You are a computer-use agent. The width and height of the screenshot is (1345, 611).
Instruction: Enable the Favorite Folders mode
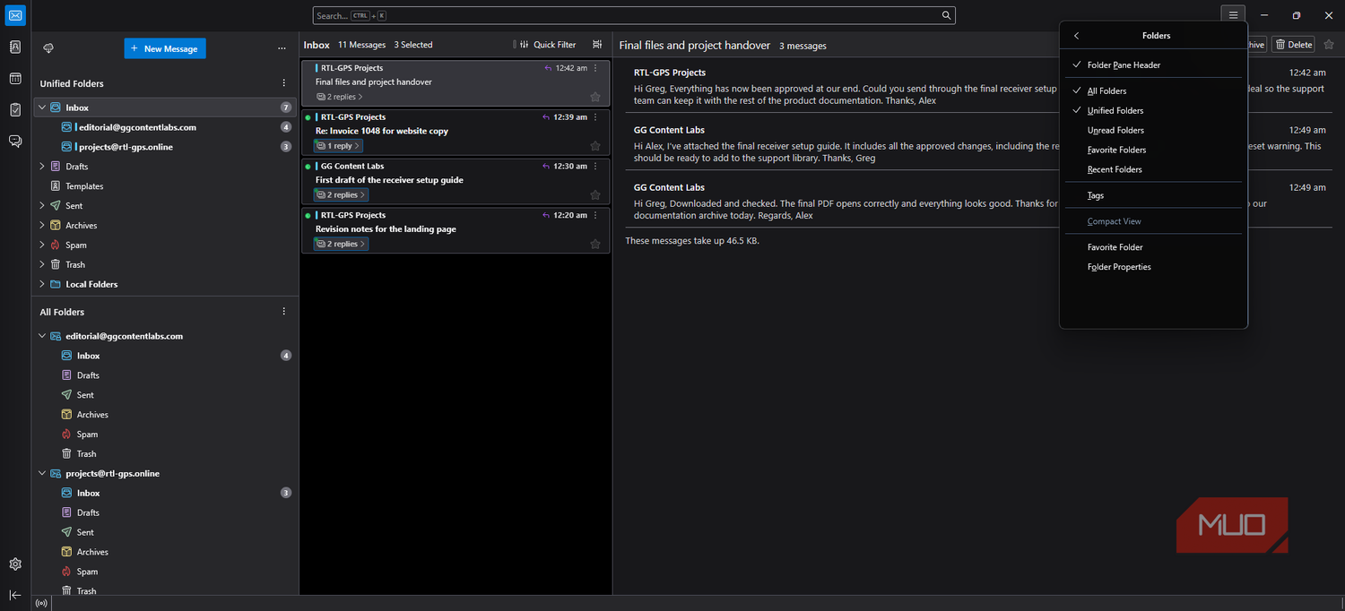[1153, 150]
